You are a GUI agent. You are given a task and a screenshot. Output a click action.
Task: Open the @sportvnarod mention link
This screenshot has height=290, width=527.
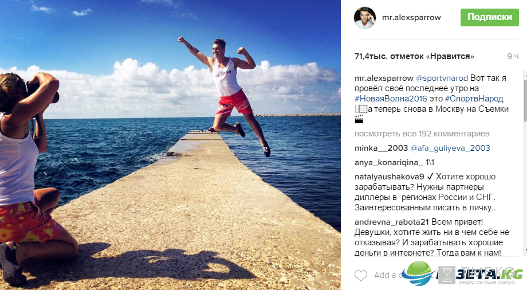click(442, 78)
